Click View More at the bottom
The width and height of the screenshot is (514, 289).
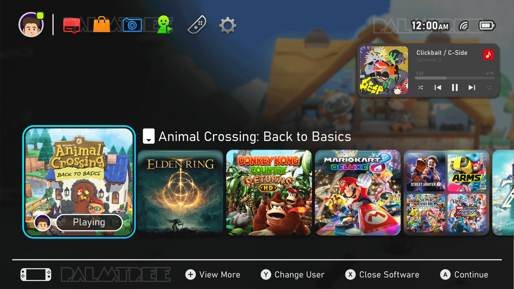213,275
